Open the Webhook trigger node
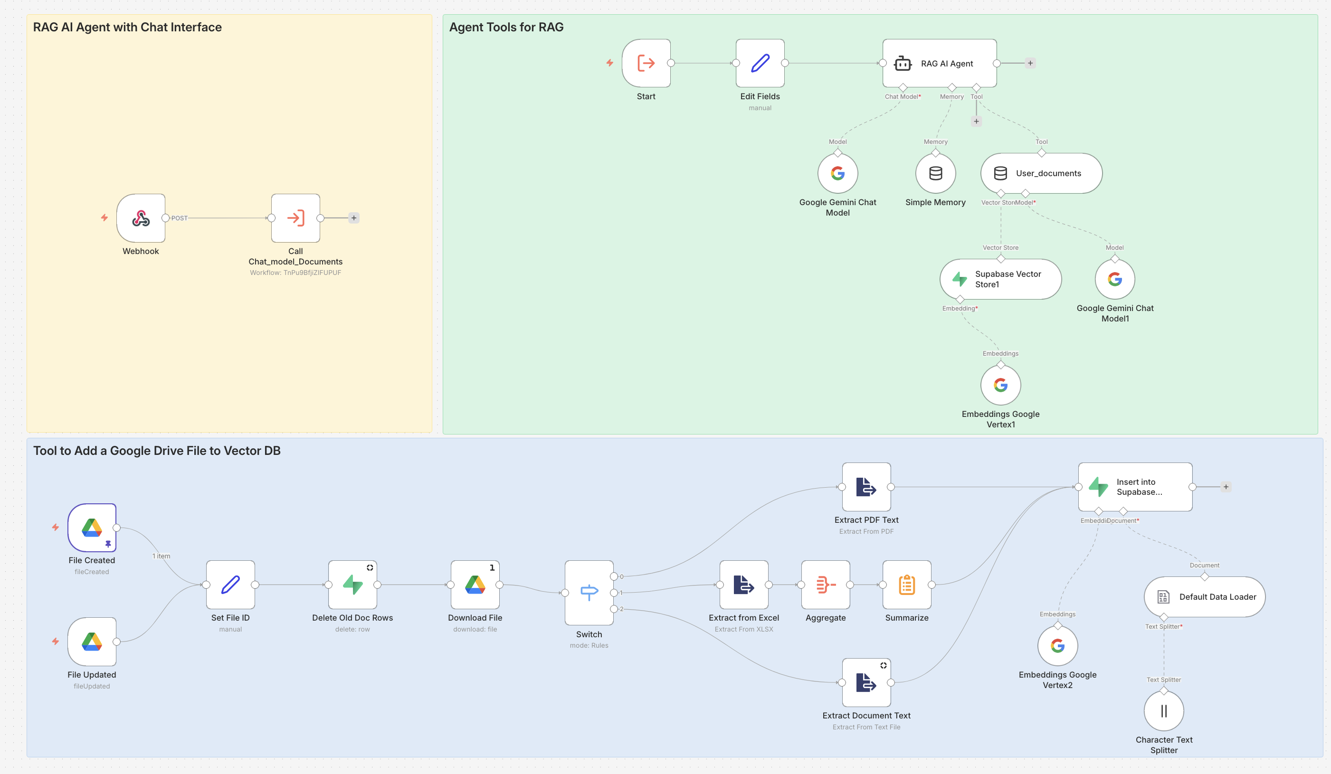Image resolution: width=1331 pixels, height=774 pixels. point(141,217)
